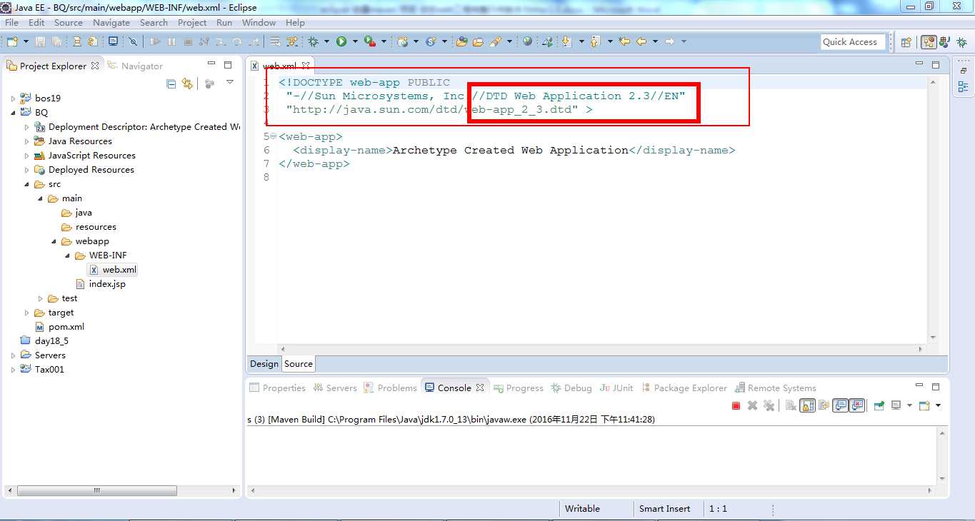Expand the target folder node

[26, 313]
